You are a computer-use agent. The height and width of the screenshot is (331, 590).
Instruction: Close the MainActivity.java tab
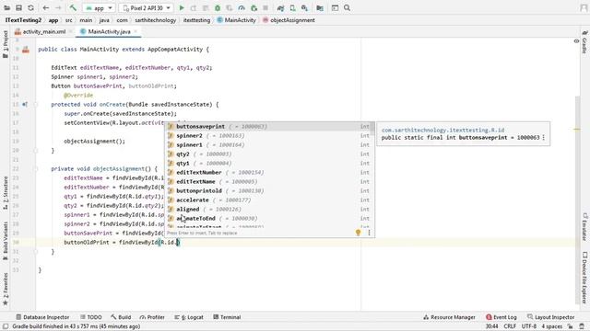point(136,32)
